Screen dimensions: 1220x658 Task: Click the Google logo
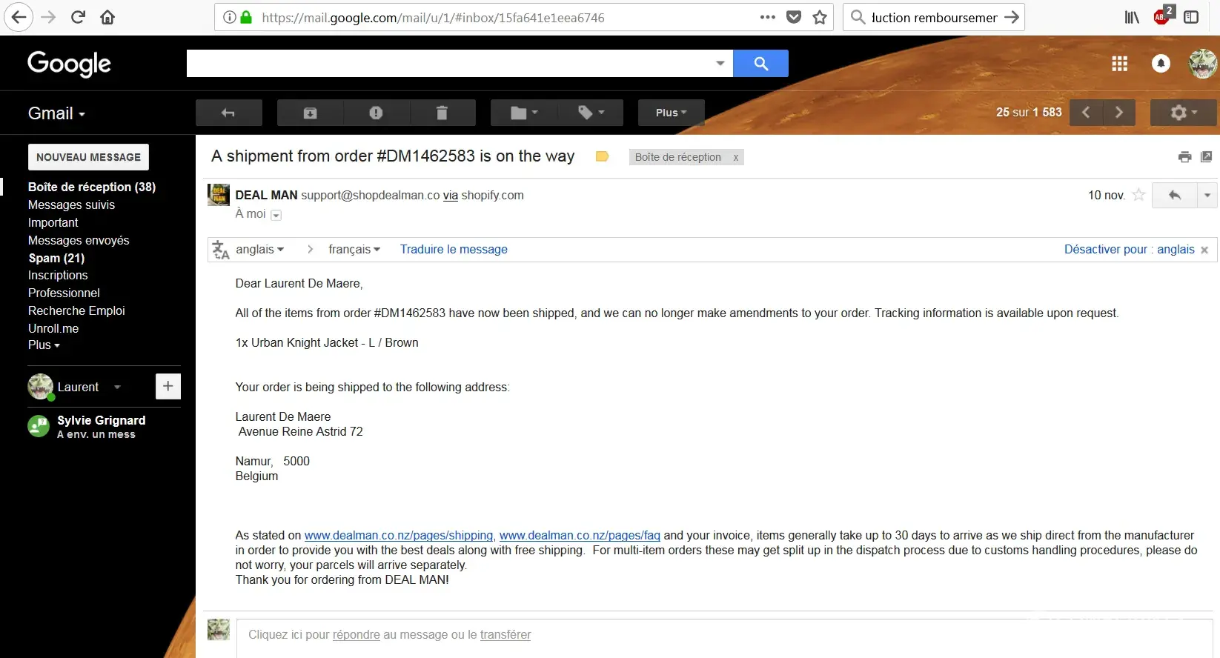[69, 64]
